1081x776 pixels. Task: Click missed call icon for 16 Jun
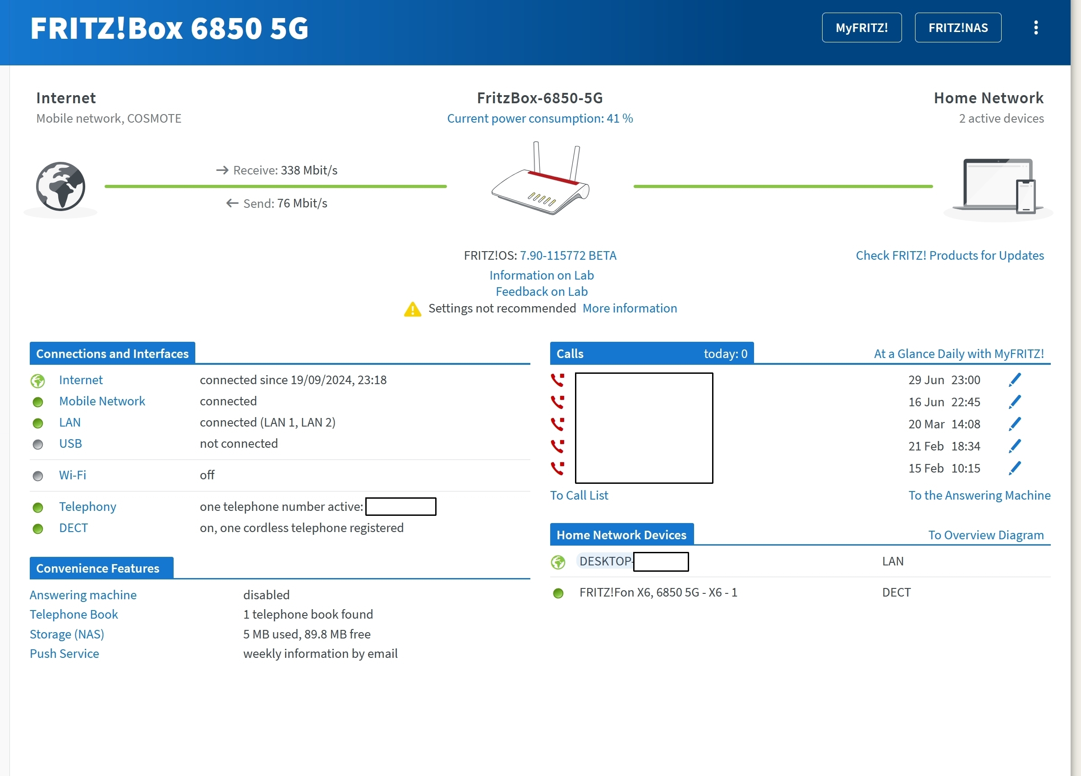coord(558,402)
